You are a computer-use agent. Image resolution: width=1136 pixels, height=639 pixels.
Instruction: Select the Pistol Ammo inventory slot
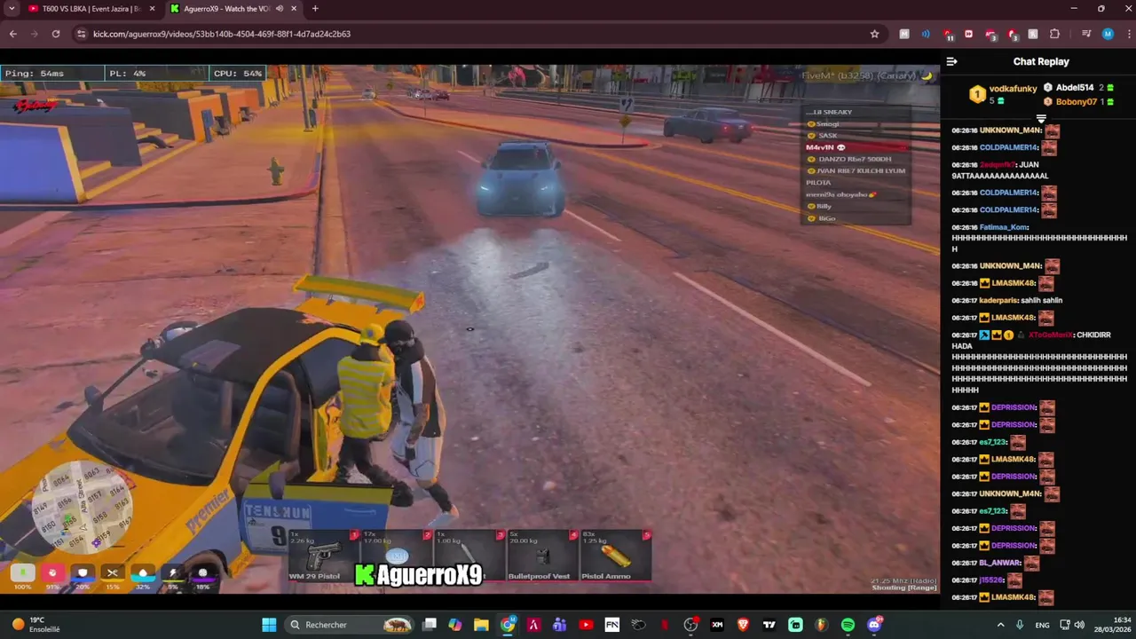614,556
